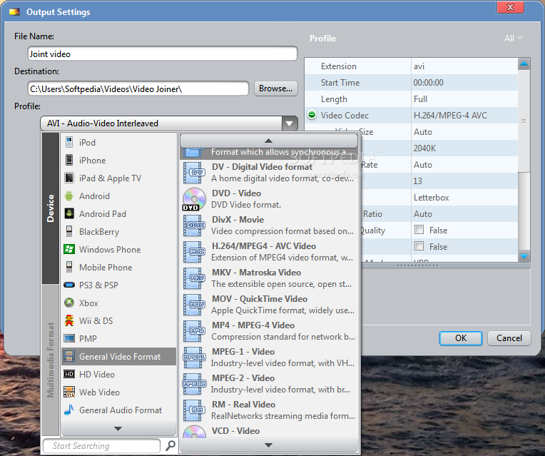Choose the DV Digital Video format icon
This screenshot has height=456, width=545.
pos(194,173)
